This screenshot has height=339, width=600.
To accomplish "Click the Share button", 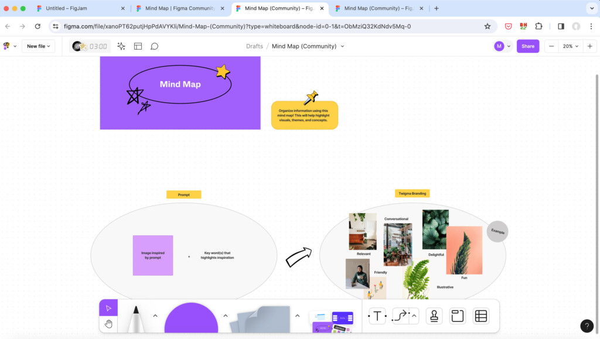I will click(527, 46).
